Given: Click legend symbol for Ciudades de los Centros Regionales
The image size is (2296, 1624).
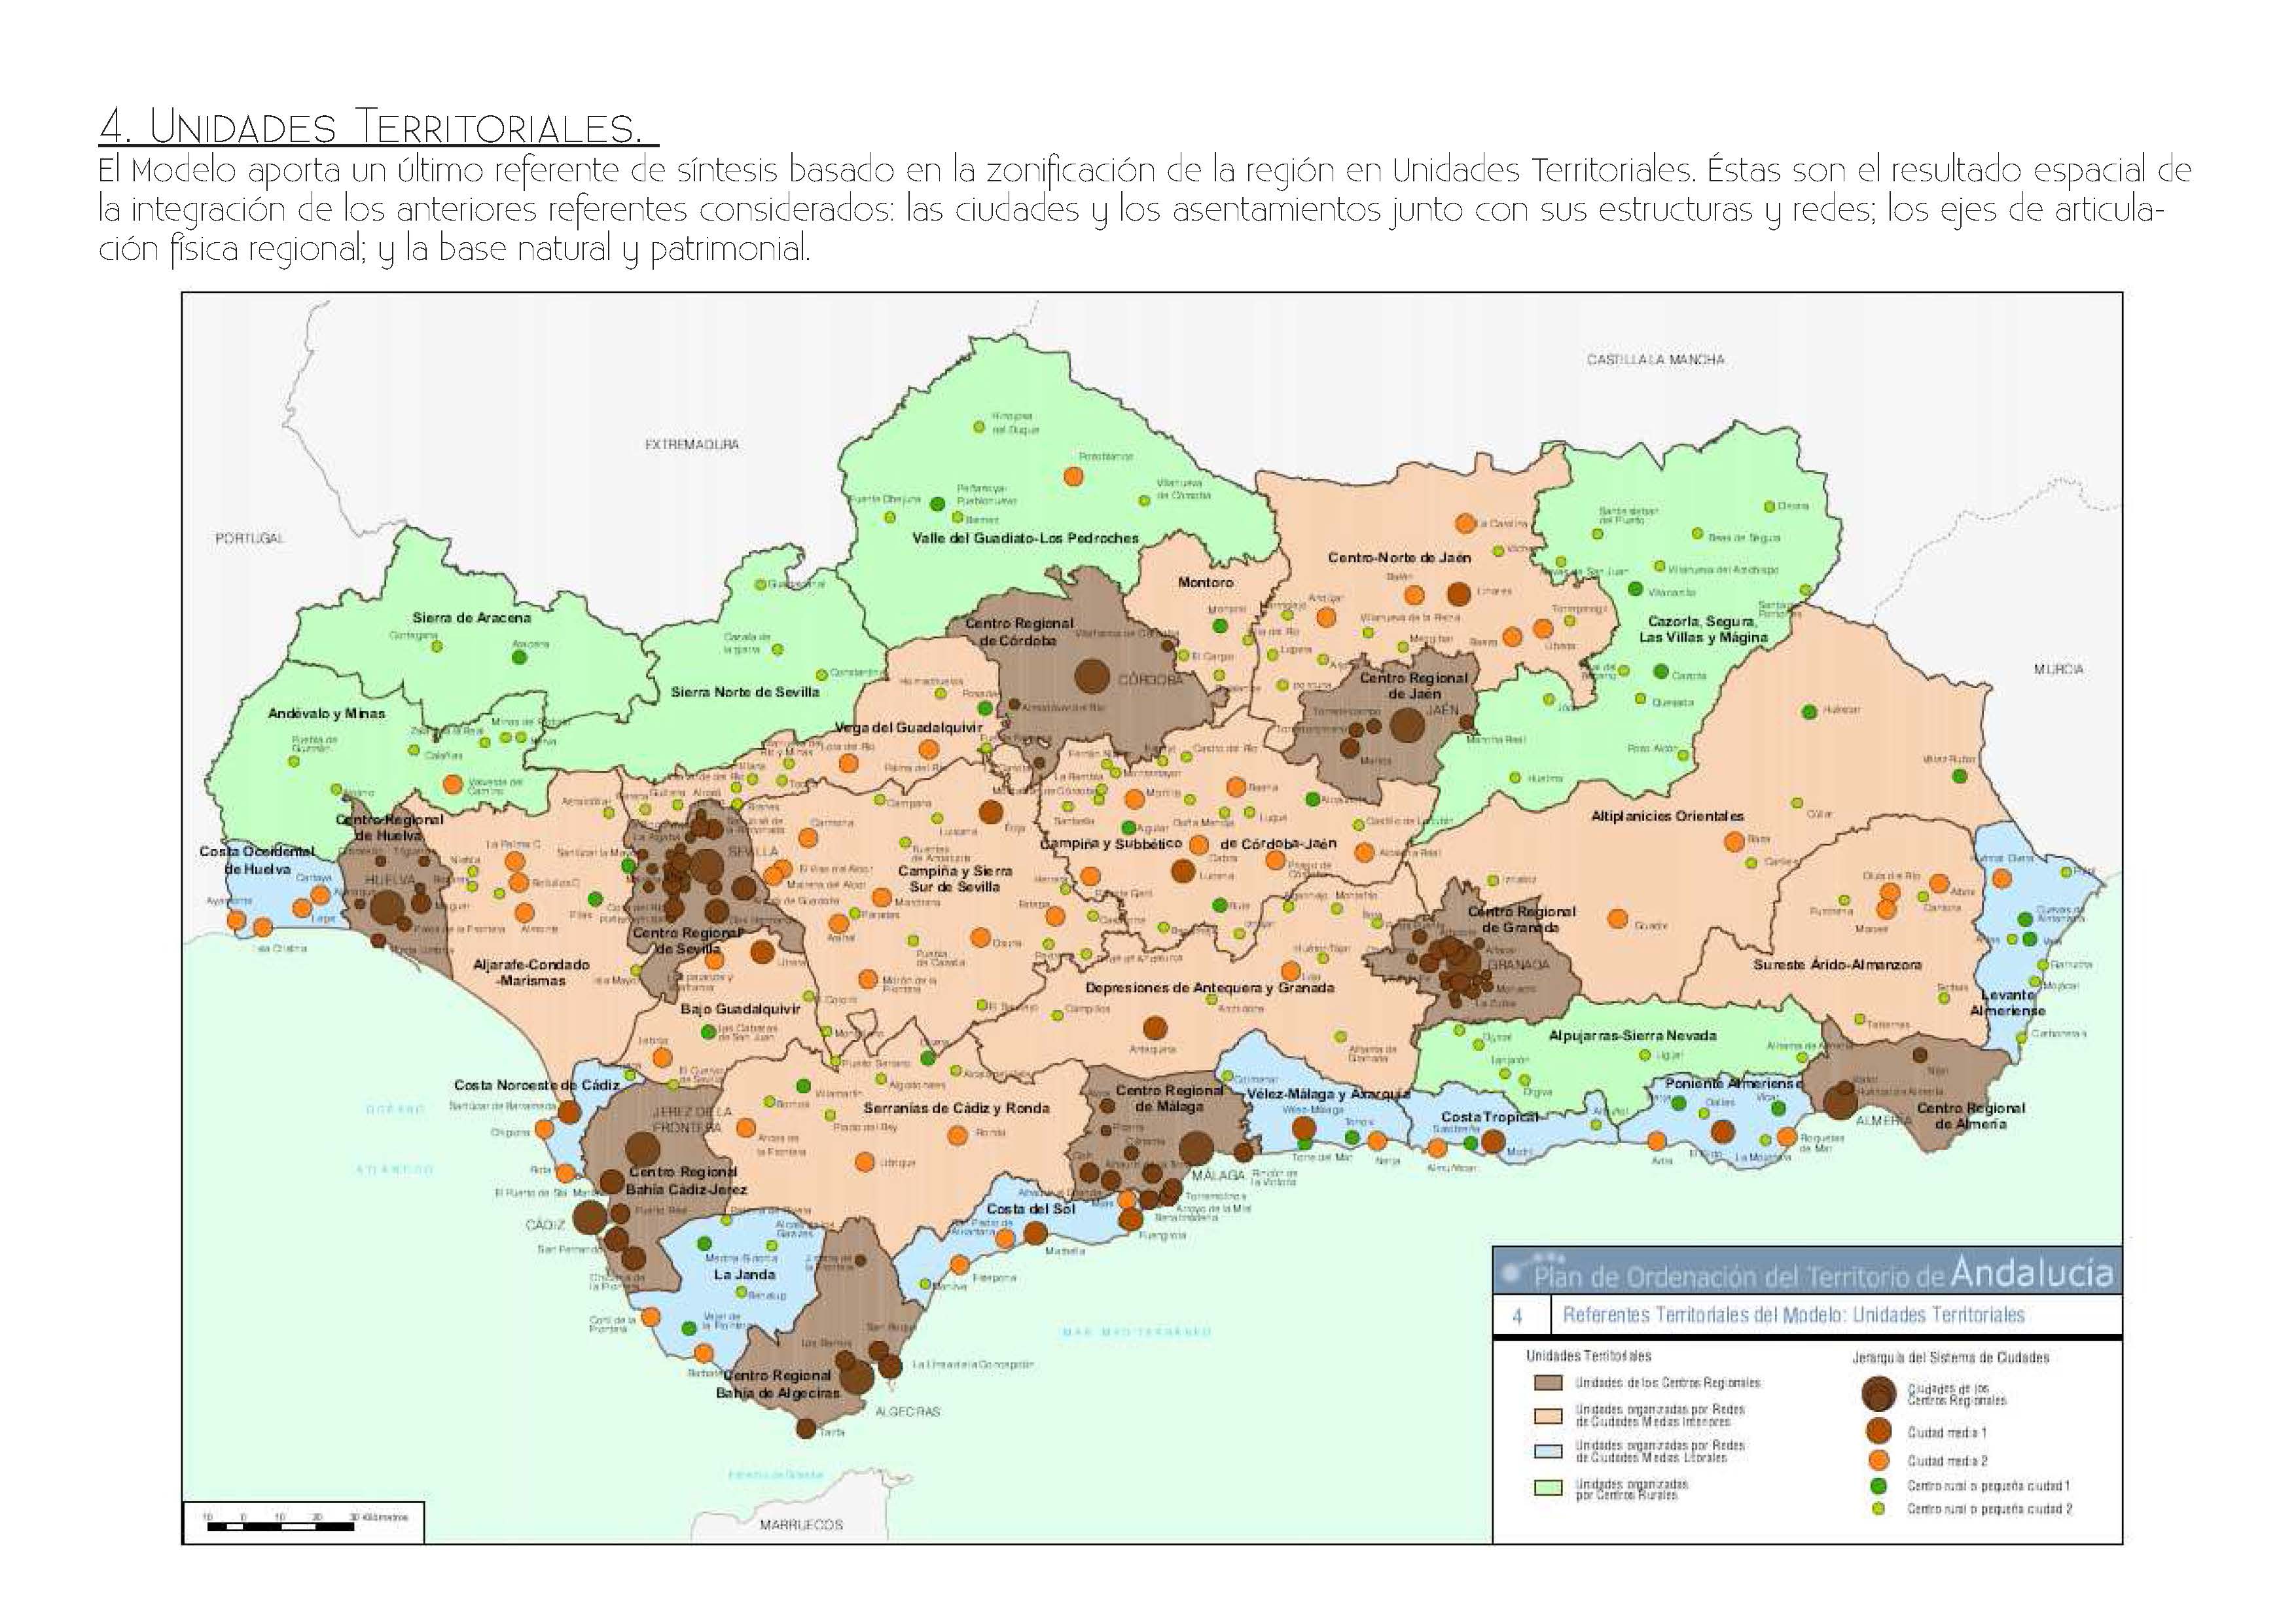Looking at the screenshot, I should [x=1879, y=1393].
